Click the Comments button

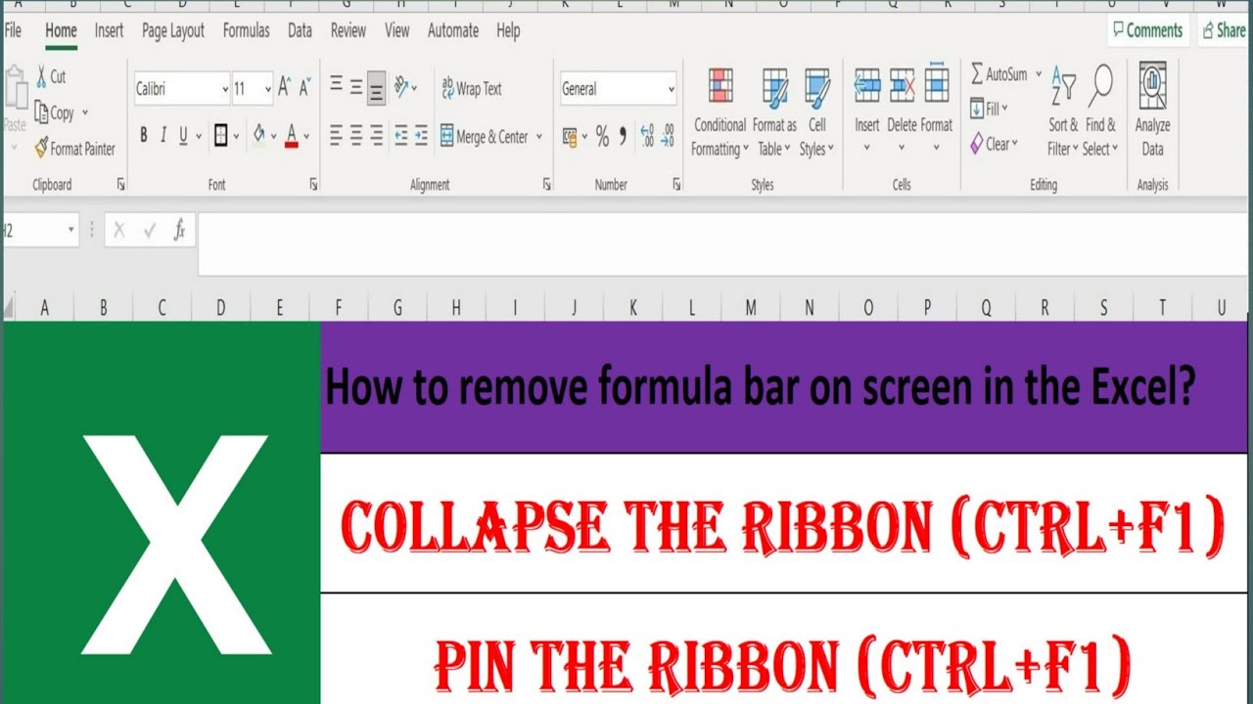[x=1148, y=30]
